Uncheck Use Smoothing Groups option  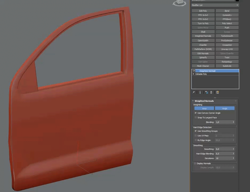click(196, 131)
